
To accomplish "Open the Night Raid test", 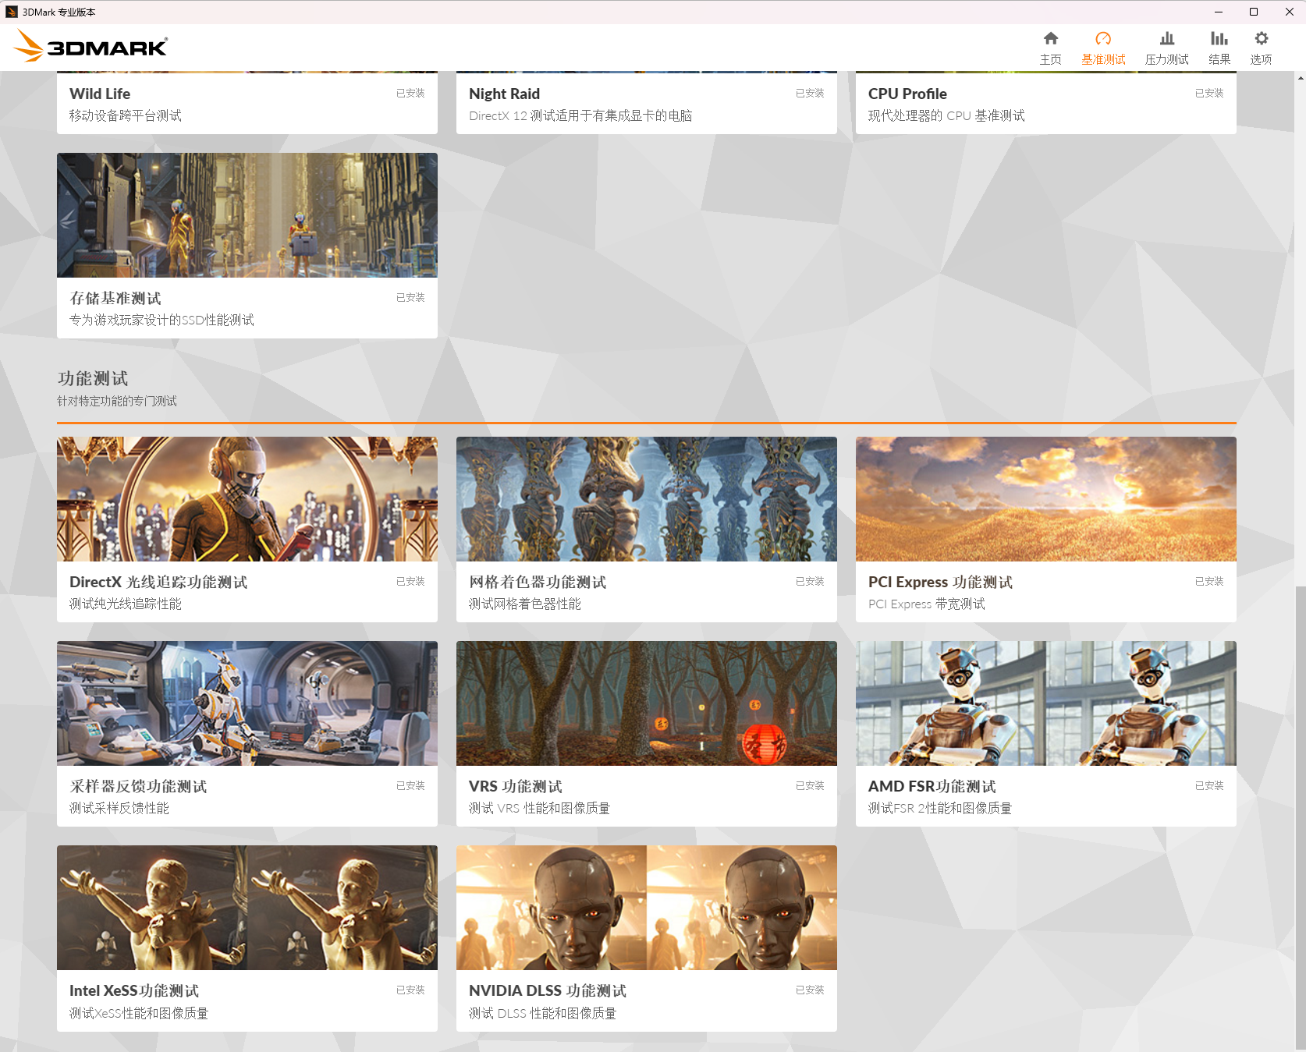I will tap(646, 101).
